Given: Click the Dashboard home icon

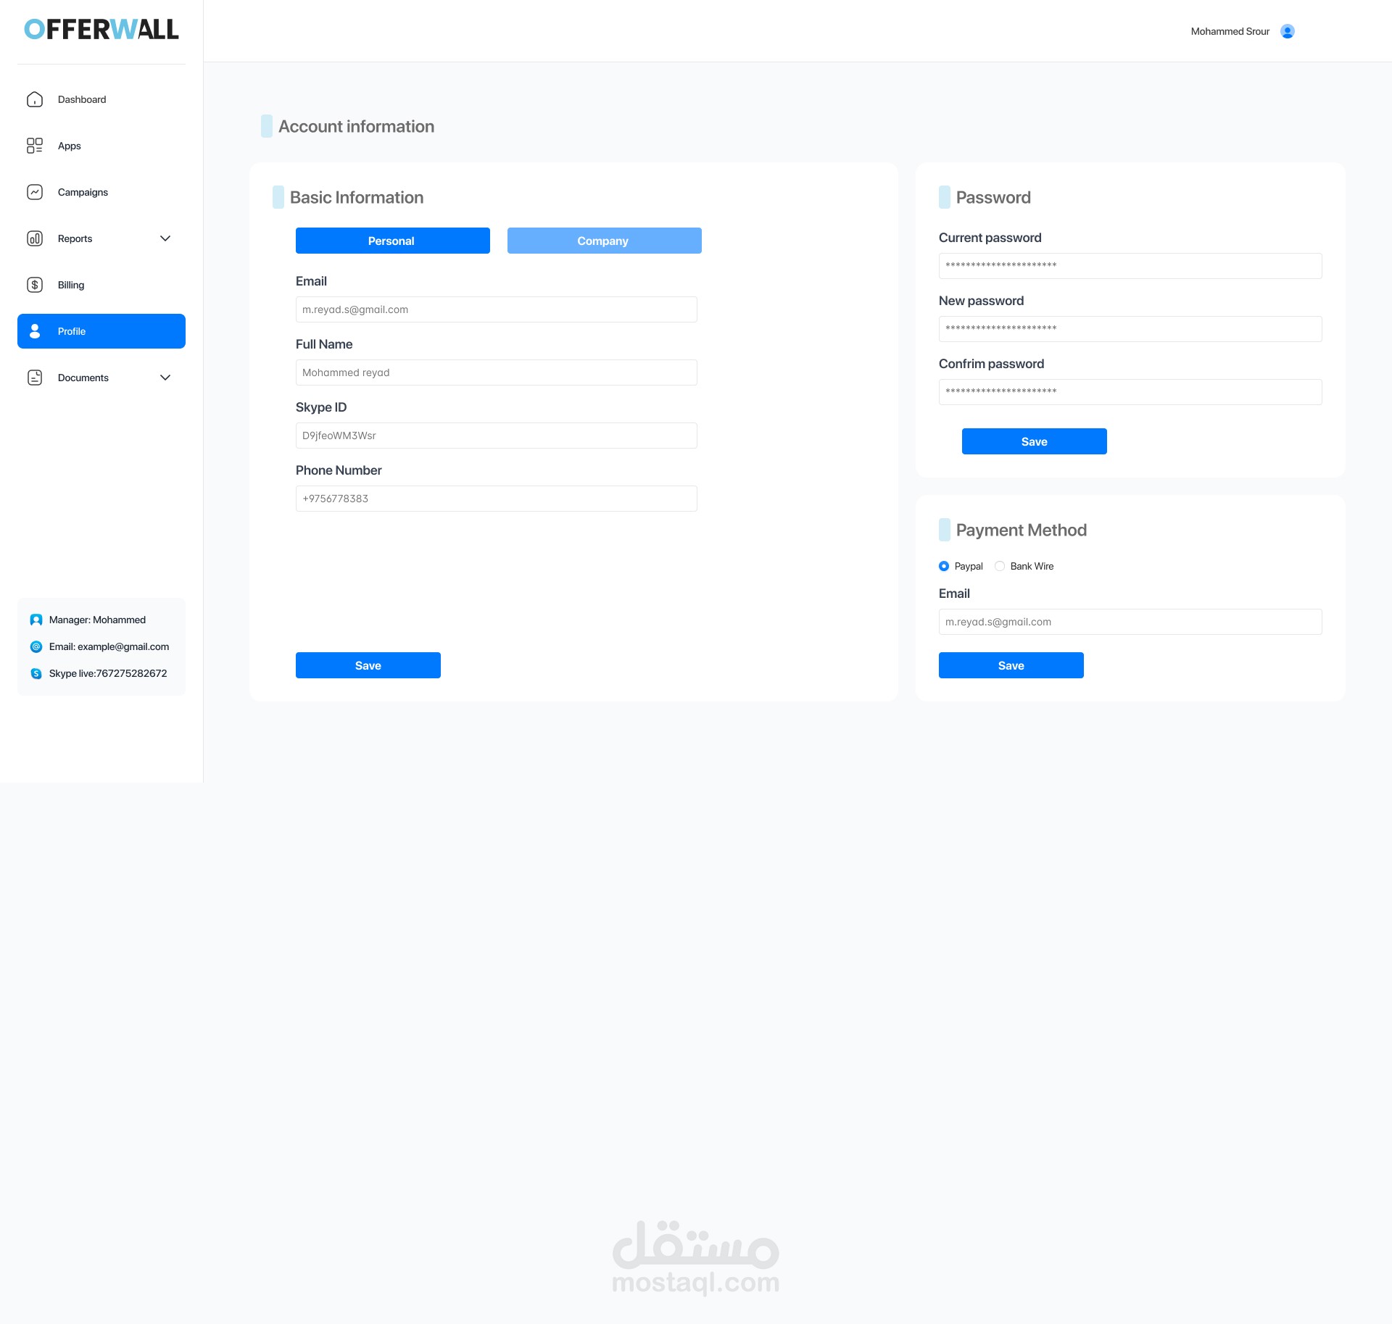Looking at the screenshot, I should (x=35, y=99).
